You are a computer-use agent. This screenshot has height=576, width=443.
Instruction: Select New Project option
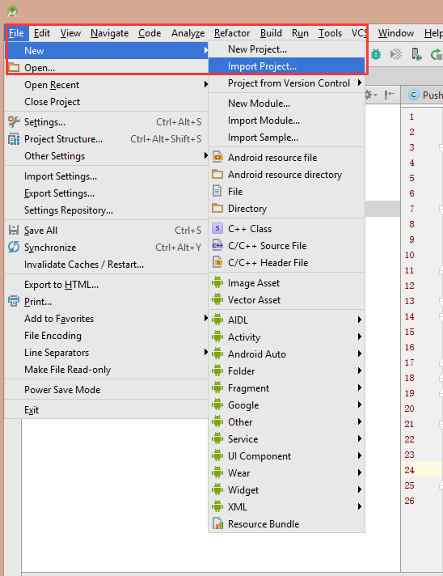pos(287,49)
